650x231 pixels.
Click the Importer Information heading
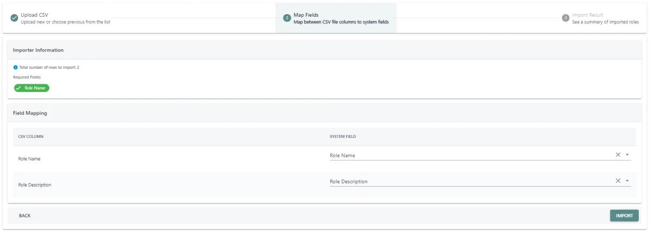coord(38,50)
